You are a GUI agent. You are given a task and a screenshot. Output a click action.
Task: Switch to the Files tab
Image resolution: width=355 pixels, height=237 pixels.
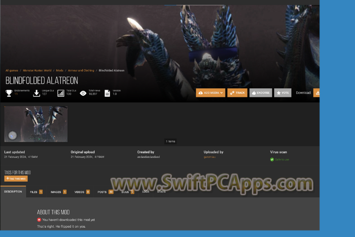point(36,192)
